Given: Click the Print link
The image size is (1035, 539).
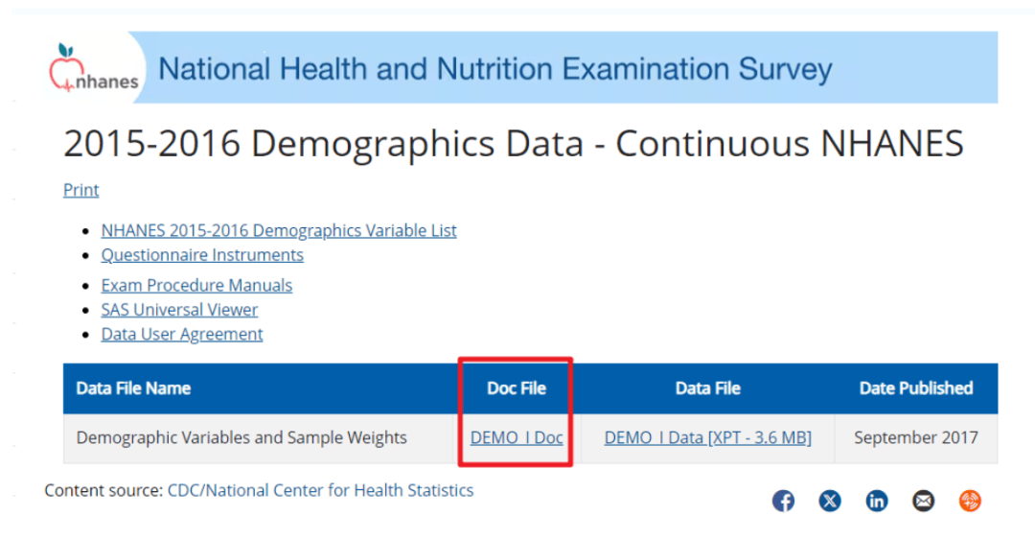Looking at the screenshot, I should (80, 190).
